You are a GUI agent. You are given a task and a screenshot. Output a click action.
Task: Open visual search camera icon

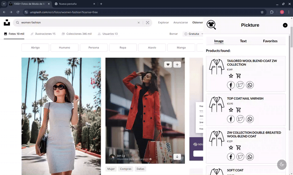click(x=148, y=23)
